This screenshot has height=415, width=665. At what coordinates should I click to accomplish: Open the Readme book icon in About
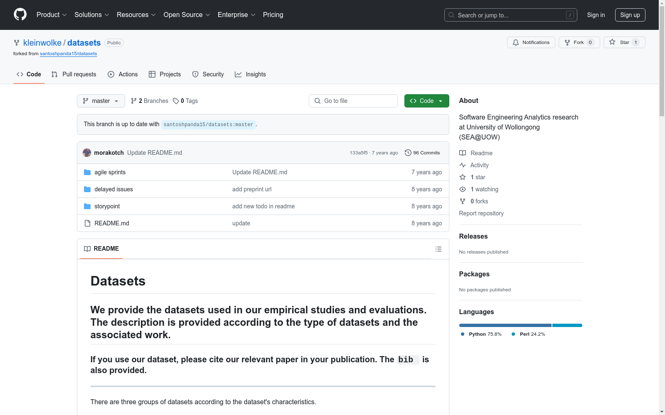click(x=463, y=153)
